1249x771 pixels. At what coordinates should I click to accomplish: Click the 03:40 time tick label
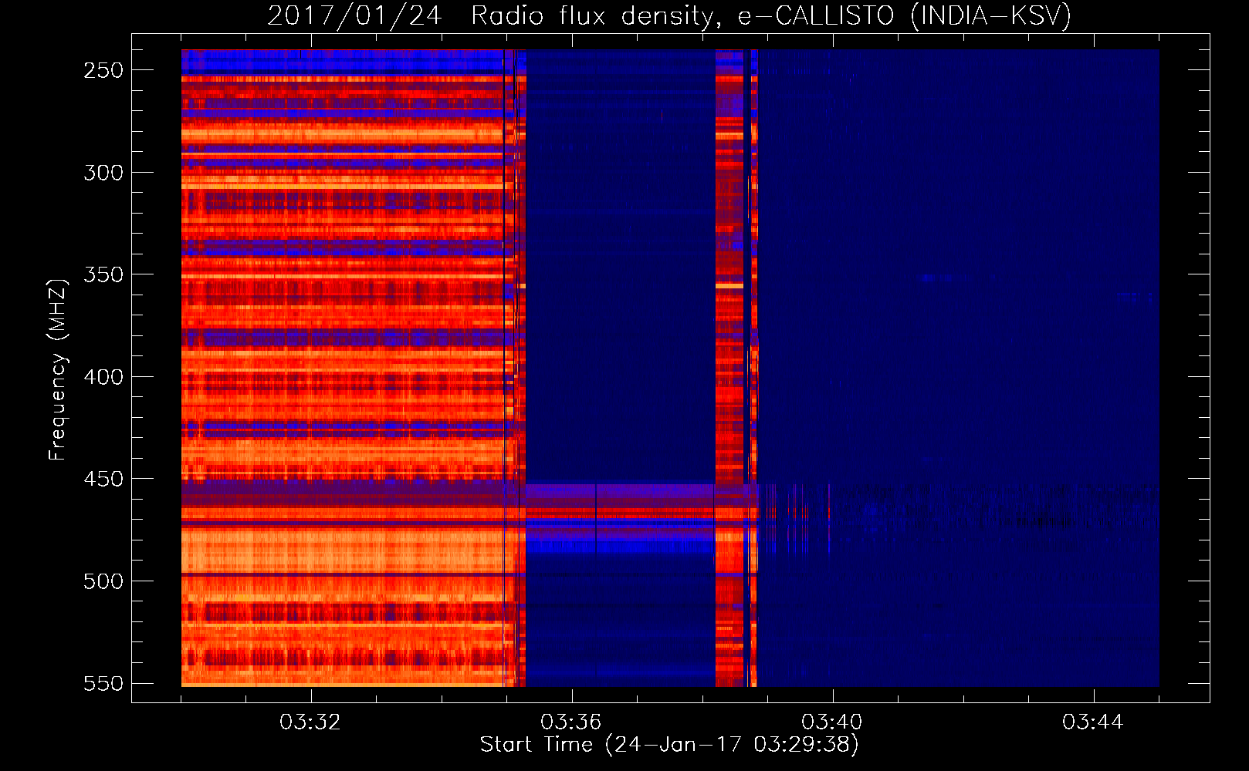click(x=832, y=722)
